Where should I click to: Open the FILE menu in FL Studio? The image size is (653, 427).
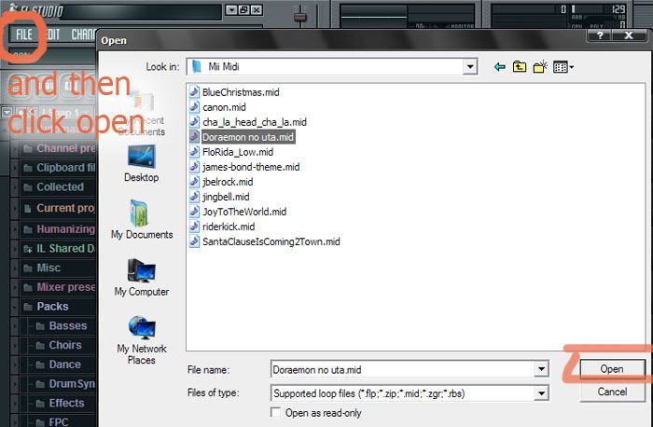coord(24,34)
